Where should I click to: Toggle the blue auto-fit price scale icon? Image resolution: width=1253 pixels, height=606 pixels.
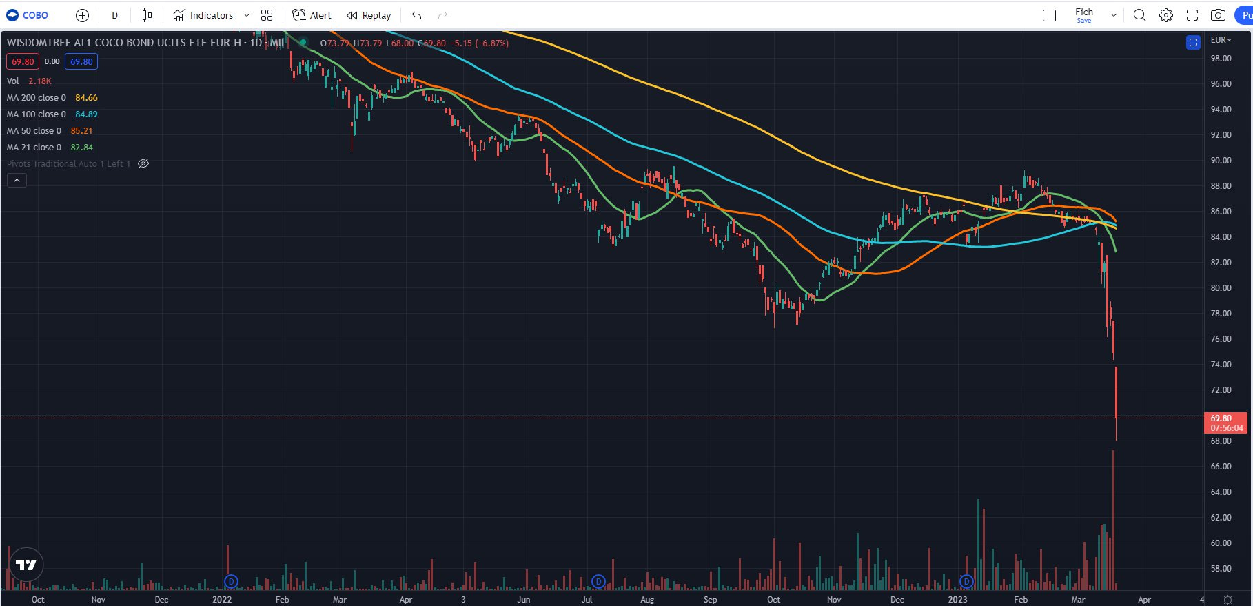pyautogui.click(x=1193, y=43)
